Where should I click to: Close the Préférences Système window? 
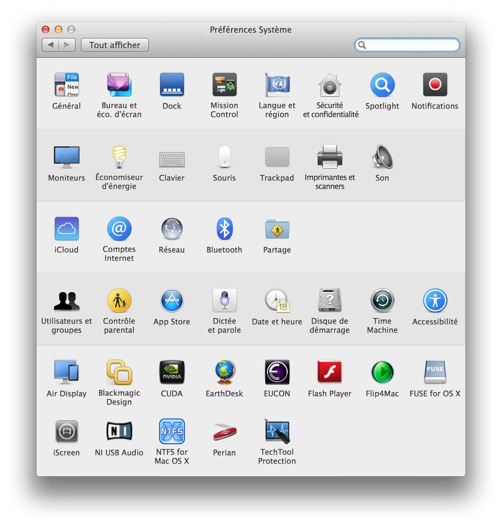click(x=46, y=30)
